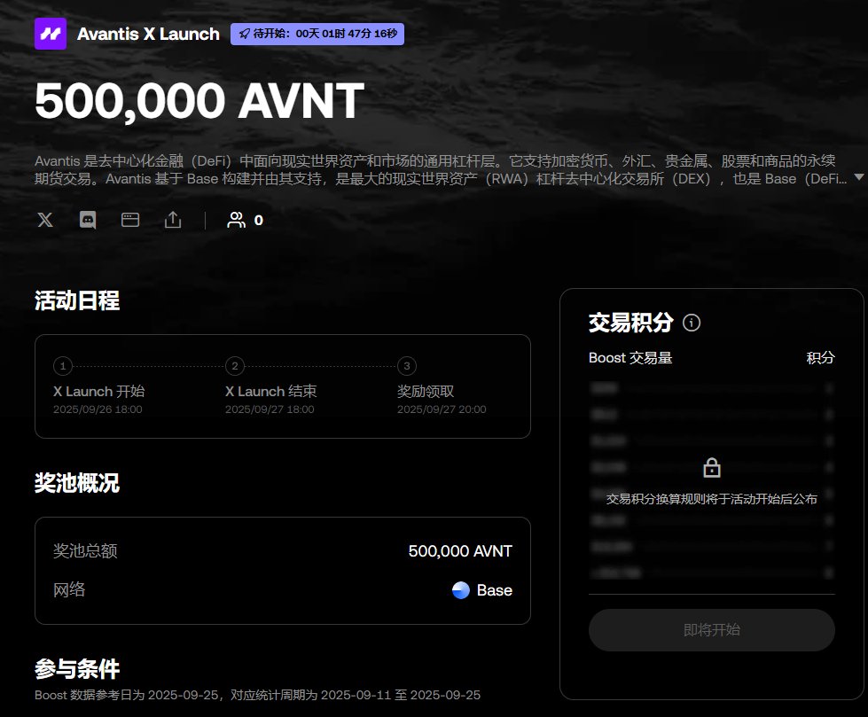This screenshot has height=717, width=868.
Task: Click the 即将开始 button
Action: pos(712,630)
